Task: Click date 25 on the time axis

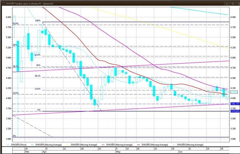Action: point(100,149)
